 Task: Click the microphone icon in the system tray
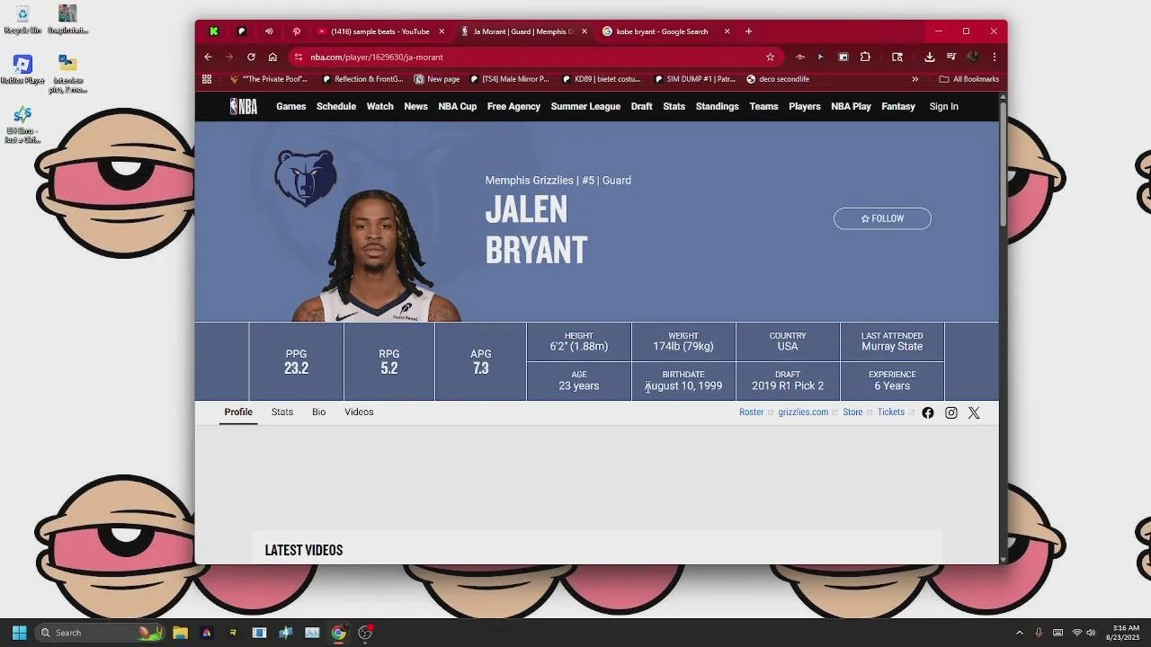(x=1039, y=633)
